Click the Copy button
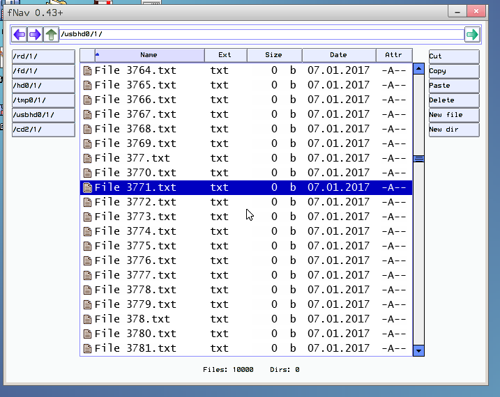500x397 pixels. click(x=453, y=71)
